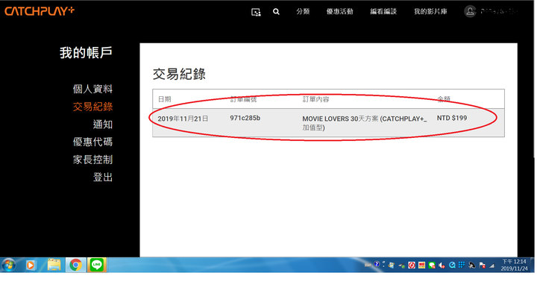This screenshot has width=537, height=302.
Task: Click the keyboard input tray icon
Action: pyautogui.click(x=368, y=265)
